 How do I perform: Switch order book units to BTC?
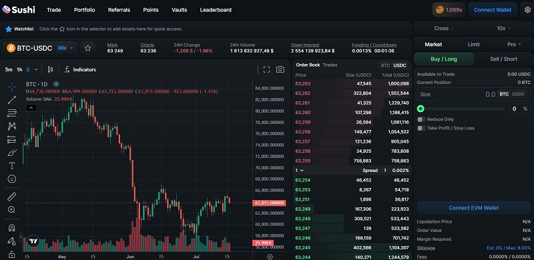[385, 65]
